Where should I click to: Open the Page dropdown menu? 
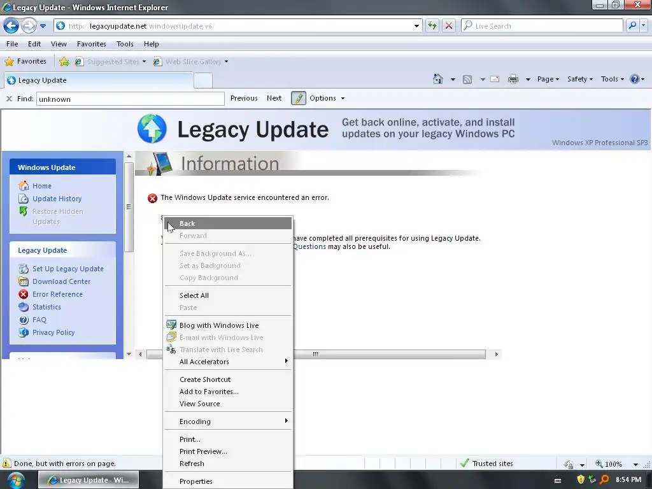(548, 79)
